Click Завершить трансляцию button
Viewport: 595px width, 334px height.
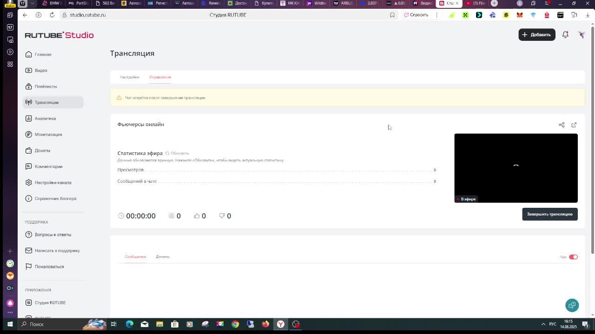point(550,214)
